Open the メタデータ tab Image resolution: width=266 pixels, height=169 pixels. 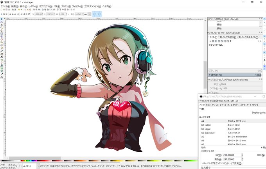244,105
